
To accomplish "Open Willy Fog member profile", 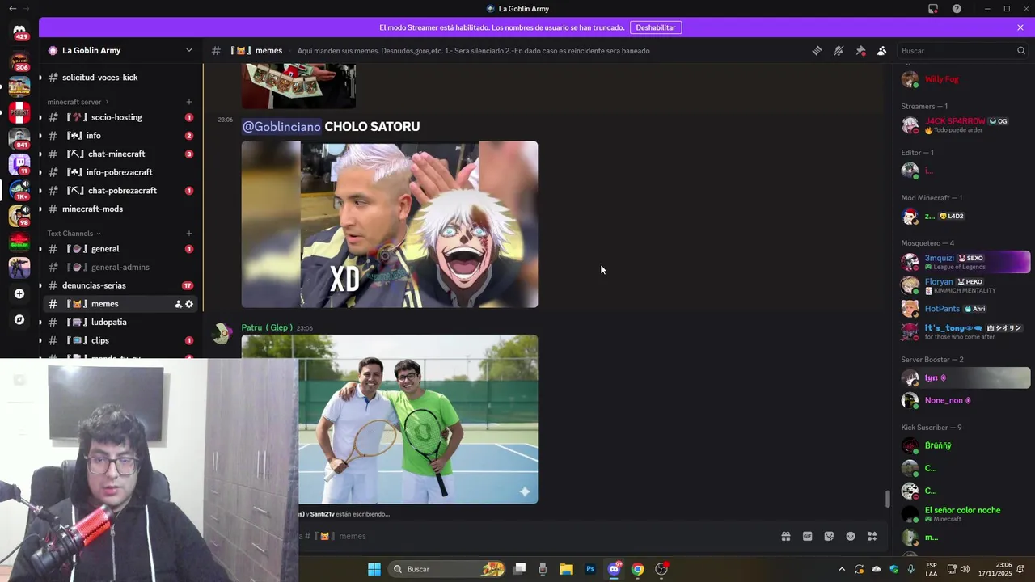I will 965,79.
